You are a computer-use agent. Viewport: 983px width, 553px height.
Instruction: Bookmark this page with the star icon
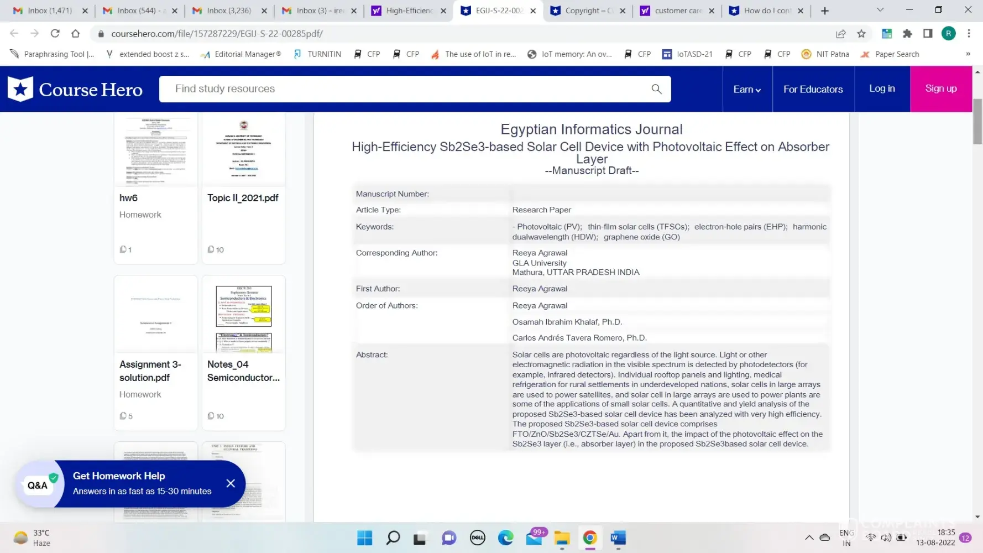click(861, 34)
